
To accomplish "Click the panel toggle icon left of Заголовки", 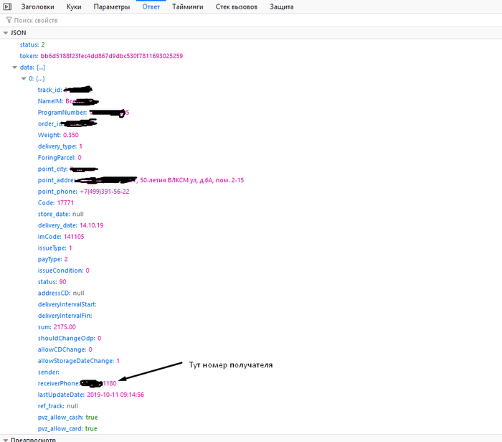I will 6,7.
